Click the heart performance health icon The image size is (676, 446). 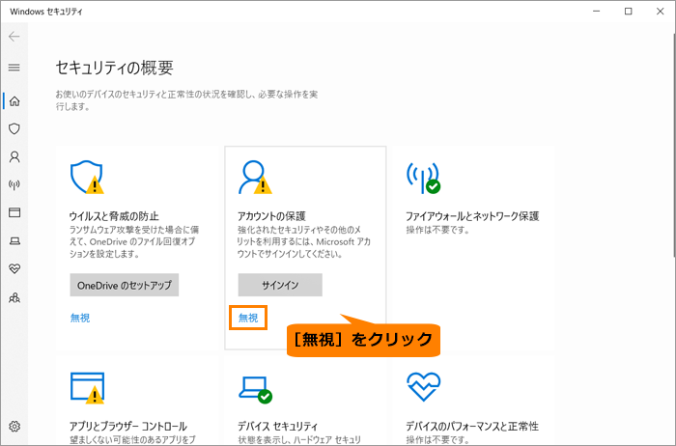423,386
